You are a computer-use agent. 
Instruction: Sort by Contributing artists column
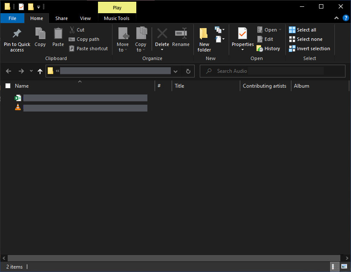tap(265, 86)
